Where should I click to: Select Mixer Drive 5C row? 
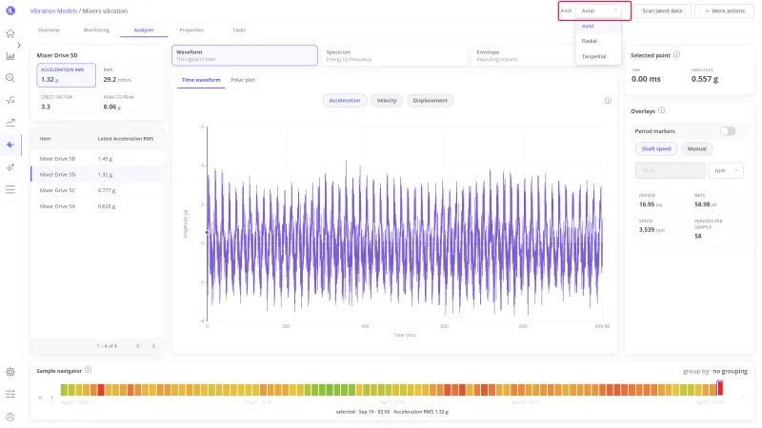[x=97, y=190]
